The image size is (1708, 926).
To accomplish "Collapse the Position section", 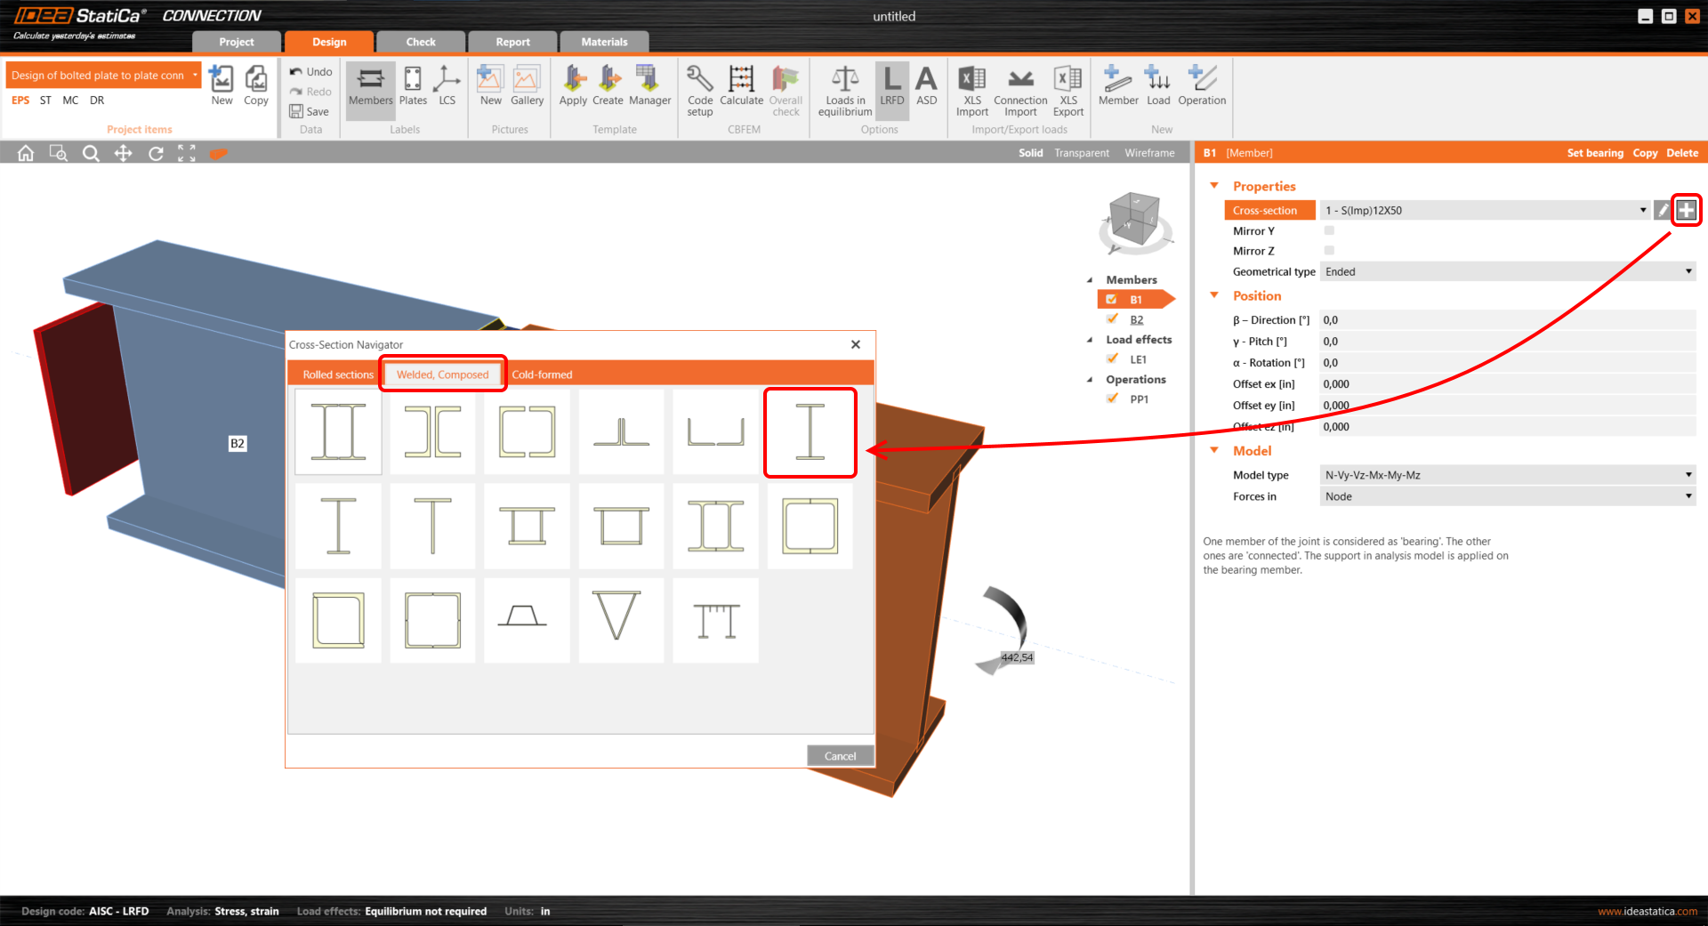I will tap(1214, 295).
